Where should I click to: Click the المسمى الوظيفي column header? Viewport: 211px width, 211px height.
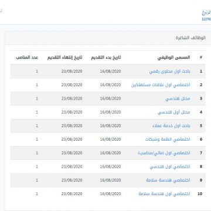173,57
